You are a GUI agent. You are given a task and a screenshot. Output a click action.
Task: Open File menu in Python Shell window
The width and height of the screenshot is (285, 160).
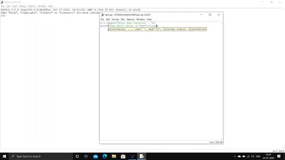point(3,6)
